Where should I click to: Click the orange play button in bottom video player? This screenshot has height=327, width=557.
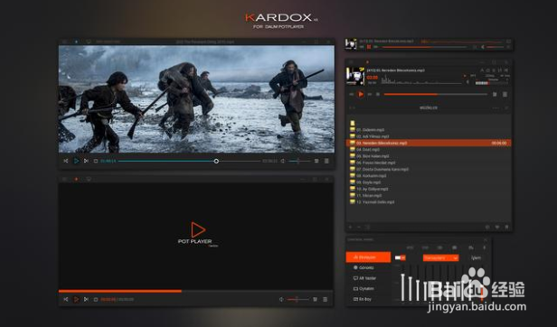(x=76, y=299)
